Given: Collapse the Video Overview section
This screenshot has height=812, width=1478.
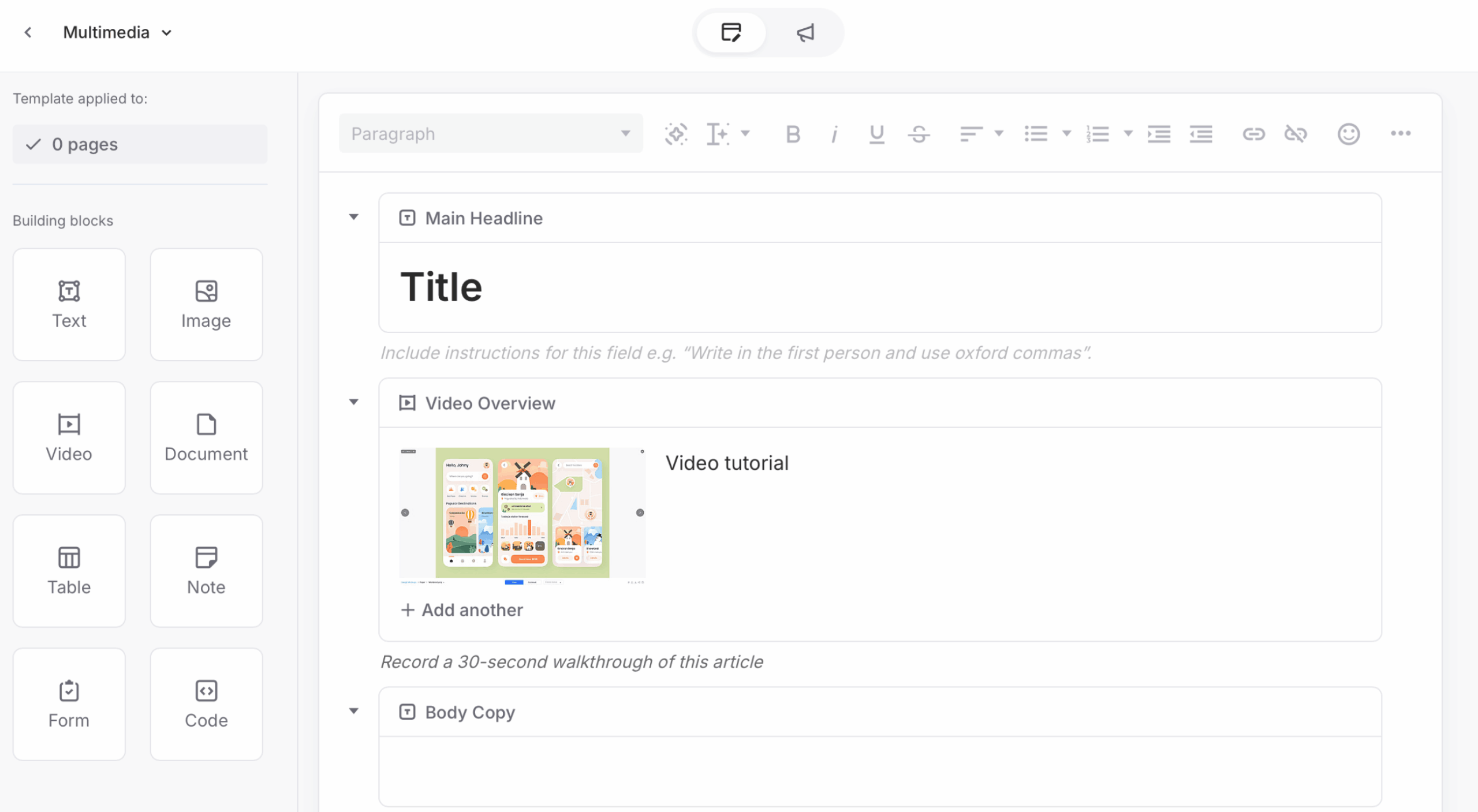Looking at the screenshot, I should (354, 402).
